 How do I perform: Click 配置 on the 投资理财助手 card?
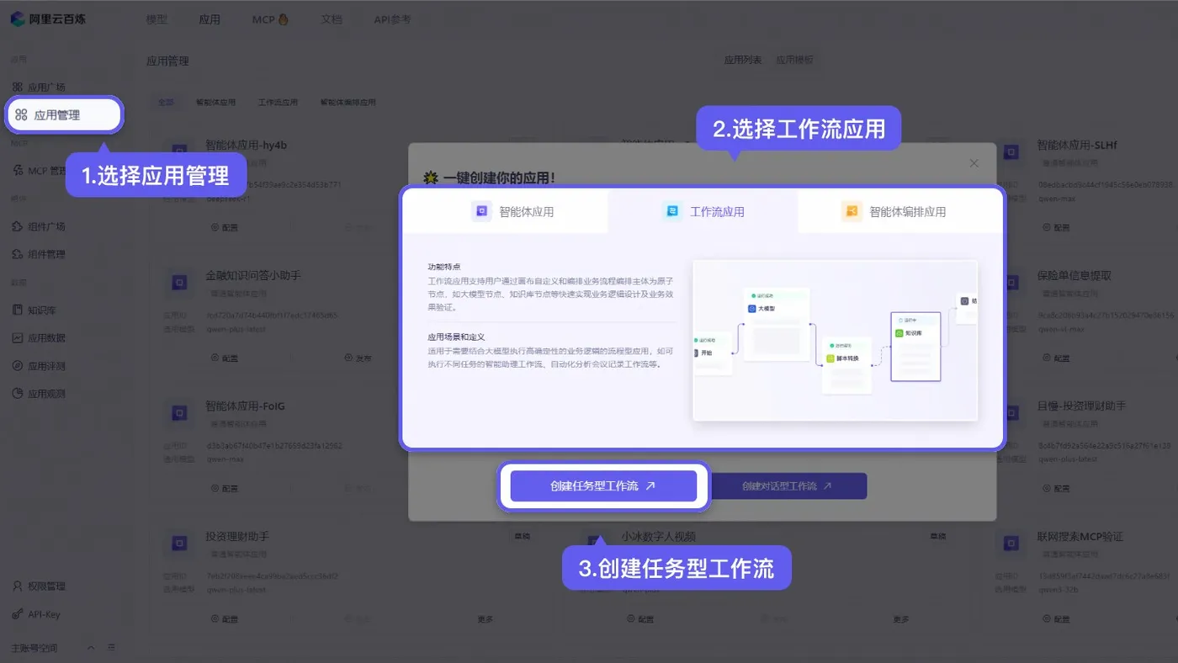pos(225,619)
